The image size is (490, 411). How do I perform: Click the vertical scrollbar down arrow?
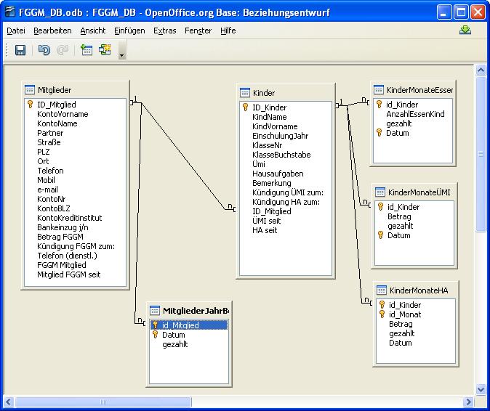click(x=481, y=388)
